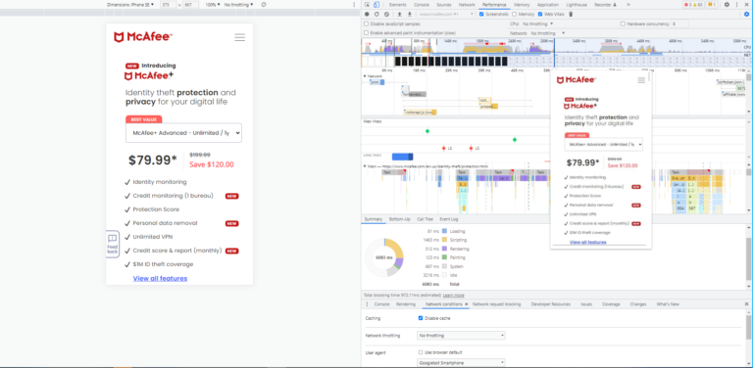The image size is (753, 368).
Task: Click Learn more link by blocking time
Action: coord(453,296)
